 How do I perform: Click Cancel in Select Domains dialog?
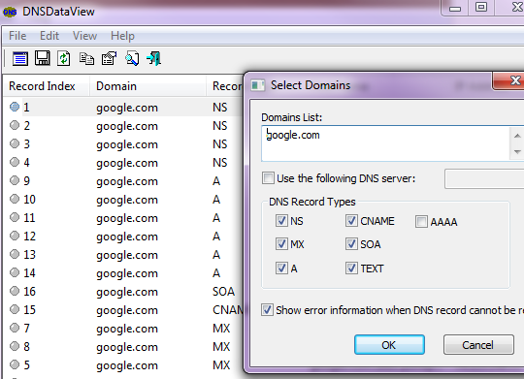478,345
